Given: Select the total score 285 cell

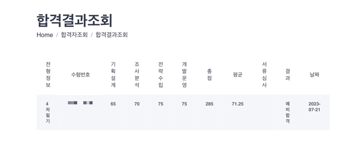Looking at the screenshot, I should [209, 104].
